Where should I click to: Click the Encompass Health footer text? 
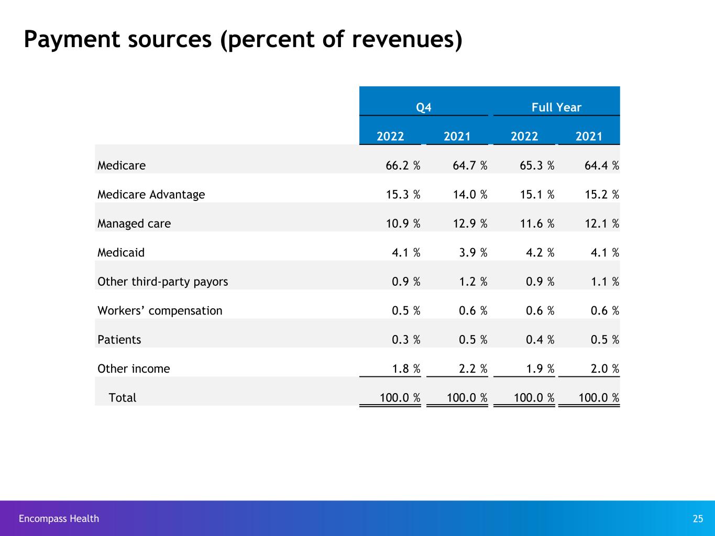pos(59,519)
